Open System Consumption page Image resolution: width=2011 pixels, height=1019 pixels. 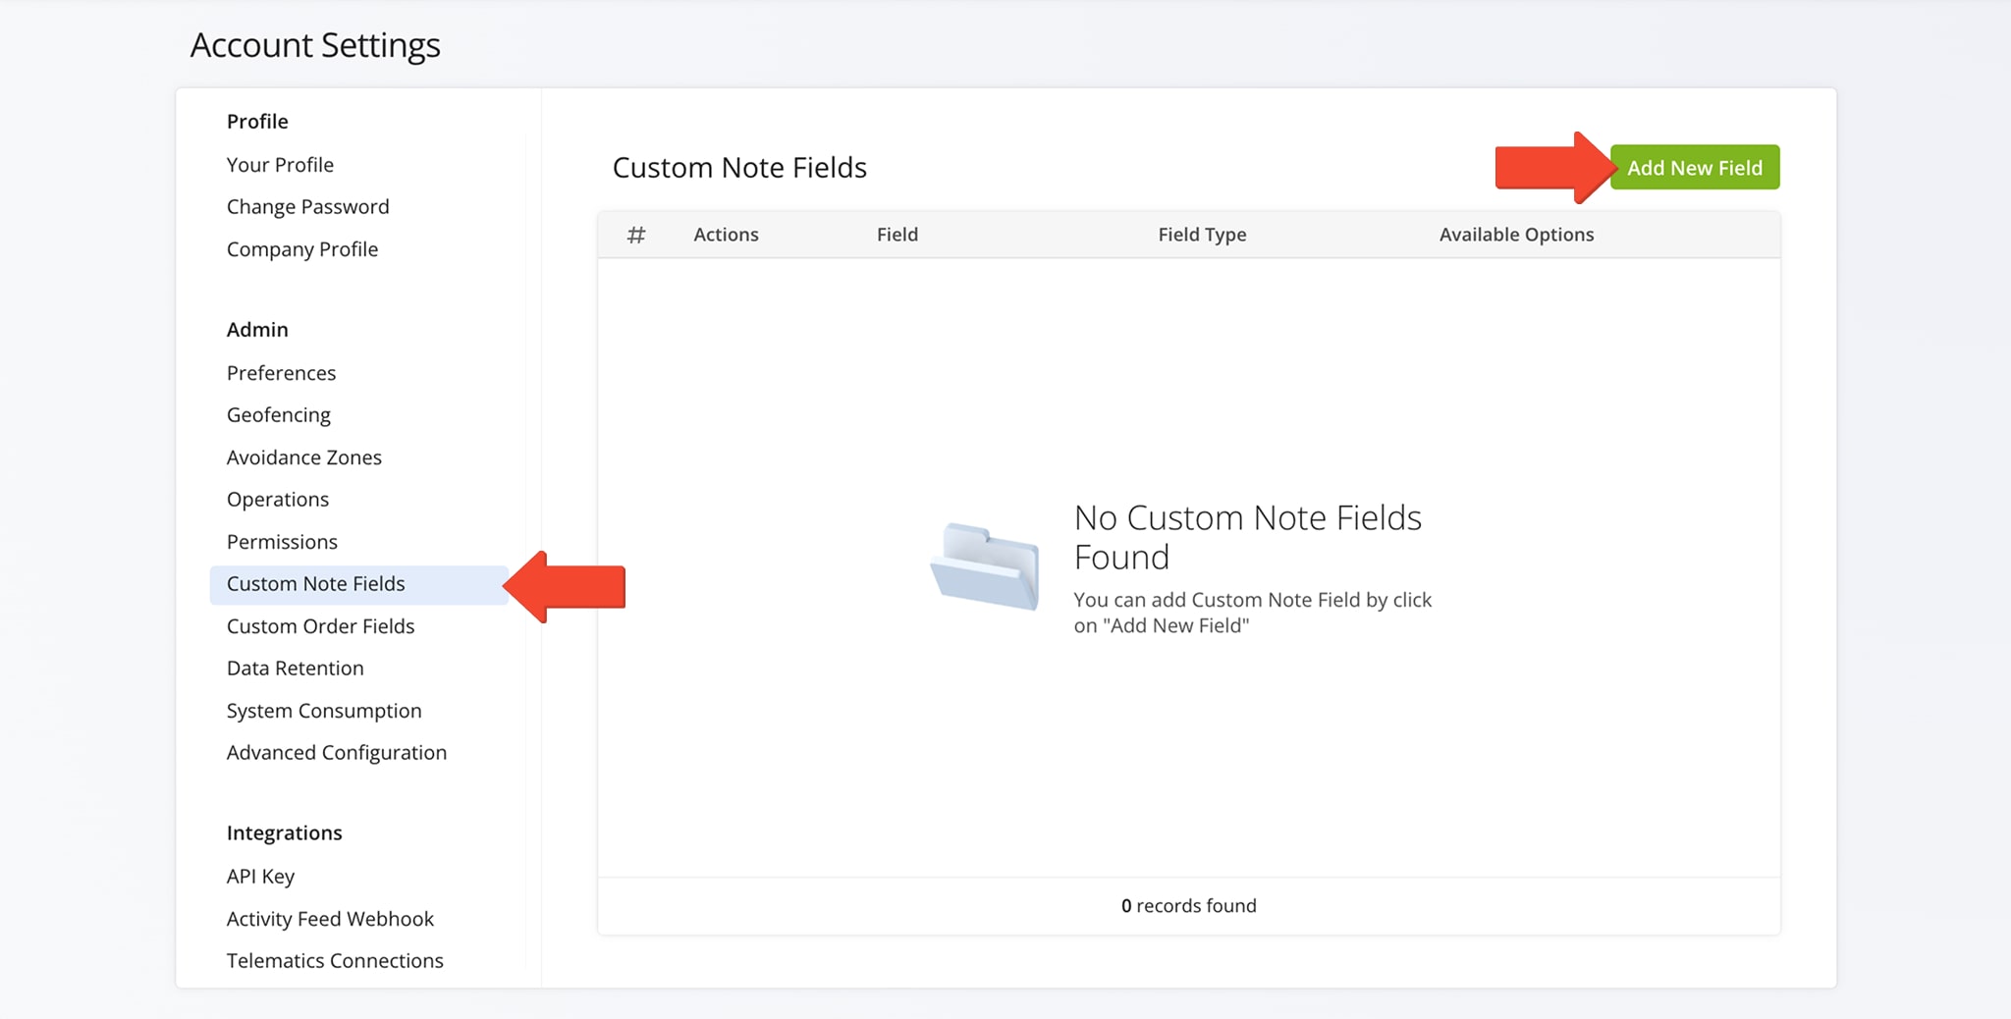point(324,711)
